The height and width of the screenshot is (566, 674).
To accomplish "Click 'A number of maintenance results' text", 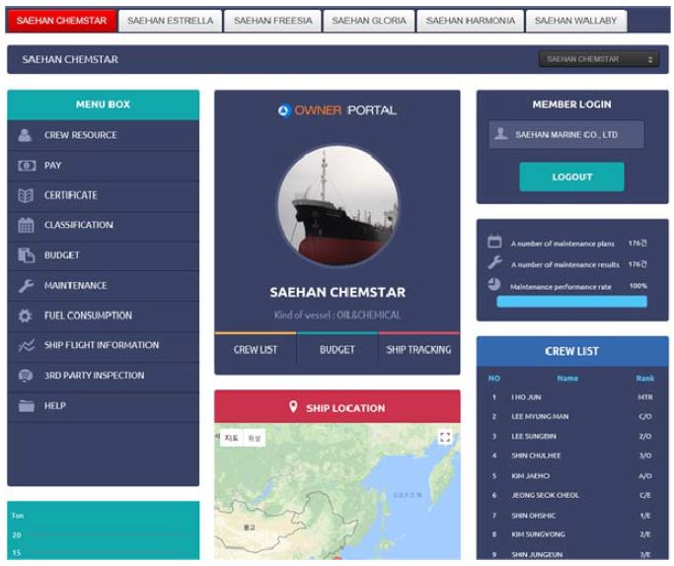I will pos(564,264).
